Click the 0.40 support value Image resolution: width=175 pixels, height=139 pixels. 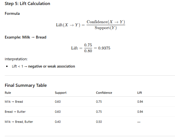pos(58,122)
